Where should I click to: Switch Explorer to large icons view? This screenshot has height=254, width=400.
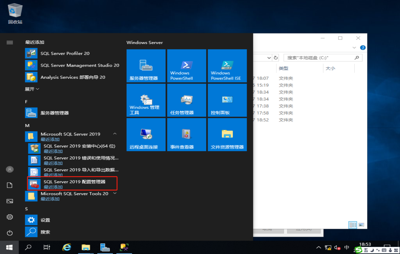(x=361, y=225)
